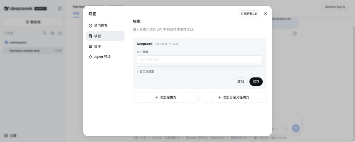Click the grid icon in 工作区 header
This screenshot has width=355, height=142.
click(52, 33)
